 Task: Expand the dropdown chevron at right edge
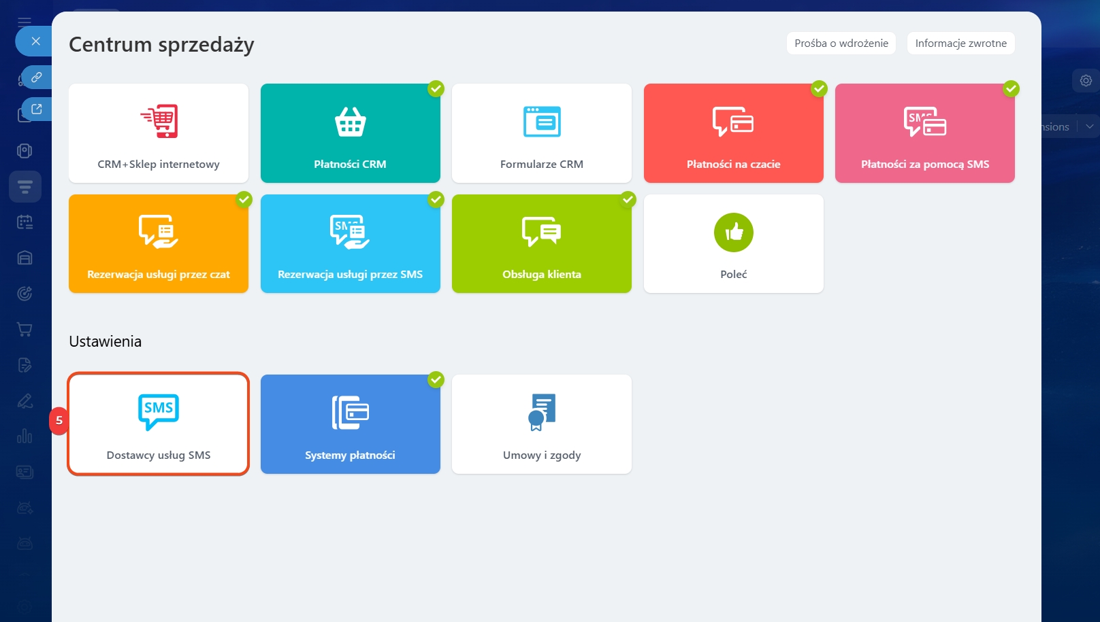(1089, 126)
